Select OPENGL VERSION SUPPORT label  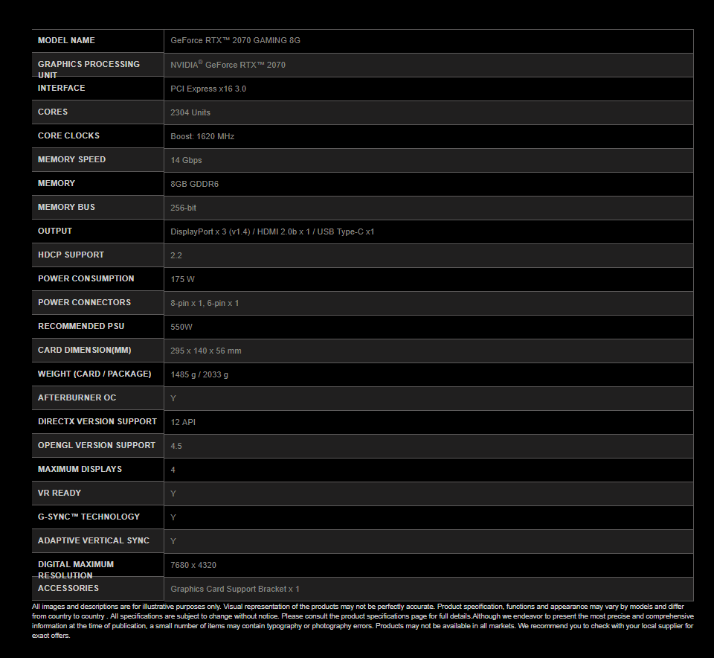point(97,445)
